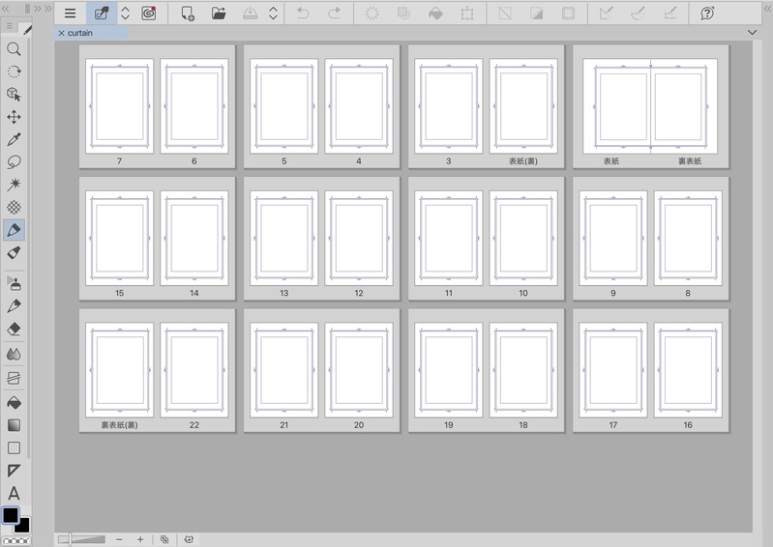Select the Pencil marker tool below Pen
Screen dimensions: 773x547
[x=14, y=252]
